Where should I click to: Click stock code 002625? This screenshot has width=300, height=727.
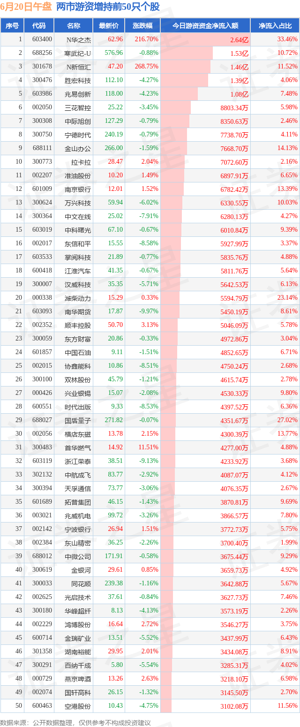(42, 597)
